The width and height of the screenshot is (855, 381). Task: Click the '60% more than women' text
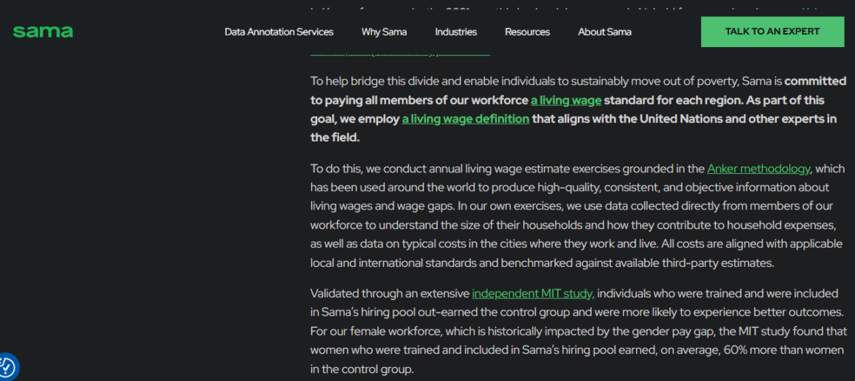(x=784, y=349)
